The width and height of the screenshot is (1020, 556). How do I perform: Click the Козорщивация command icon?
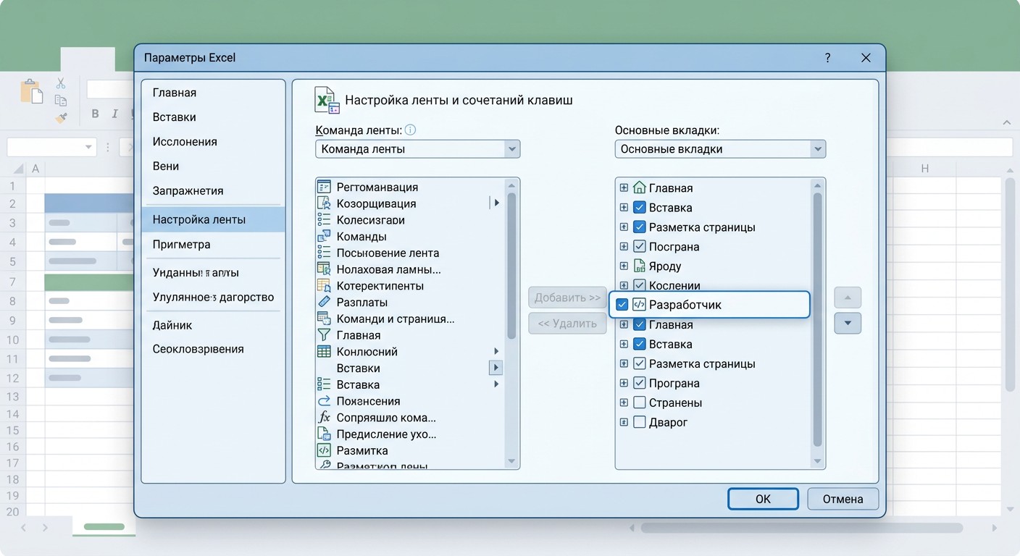[x=324, y=203]
